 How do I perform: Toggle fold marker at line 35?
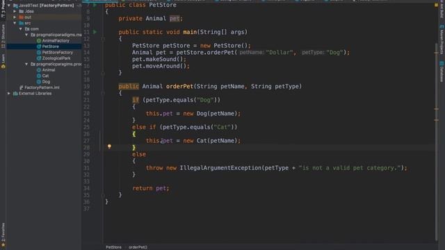[x=103, y=195]
